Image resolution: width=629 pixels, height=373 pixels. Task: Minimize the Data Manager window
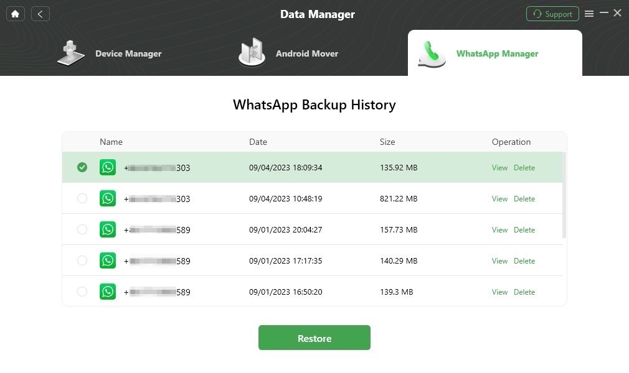603,13
